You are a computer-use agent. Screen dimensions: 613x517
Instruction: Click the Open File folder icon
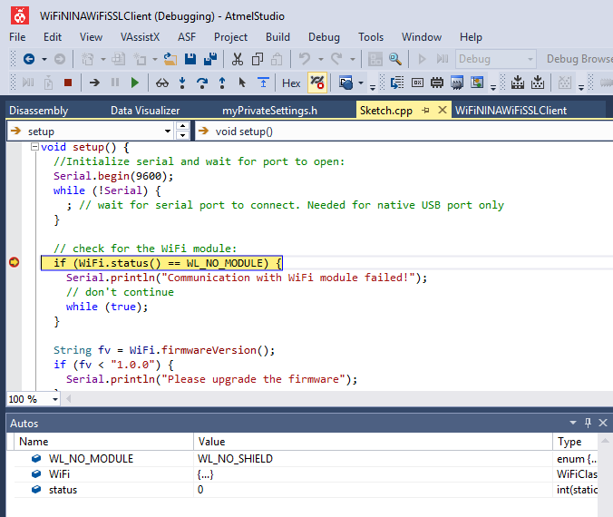[170, 59]
